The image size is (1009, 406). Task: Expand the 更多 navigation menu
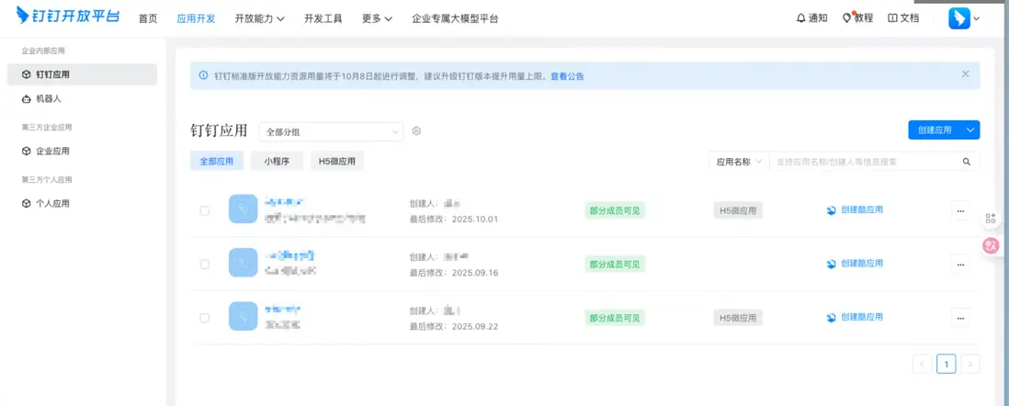point(377,18)
